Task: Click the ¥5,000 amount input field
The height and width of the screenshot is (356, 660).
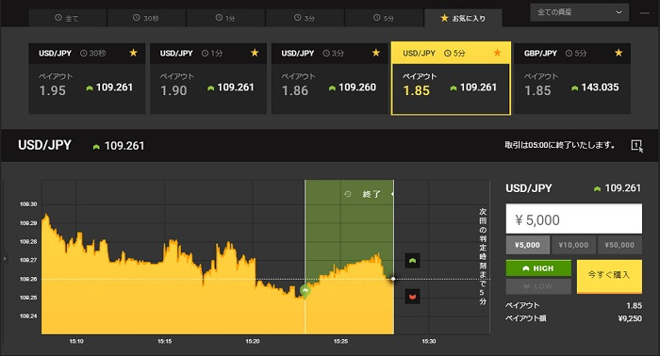Action: pyautogui.click(x=573, y=218)
